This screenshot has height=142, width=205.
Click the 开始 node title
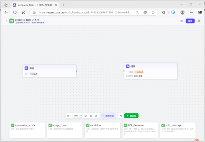point(32,68)
